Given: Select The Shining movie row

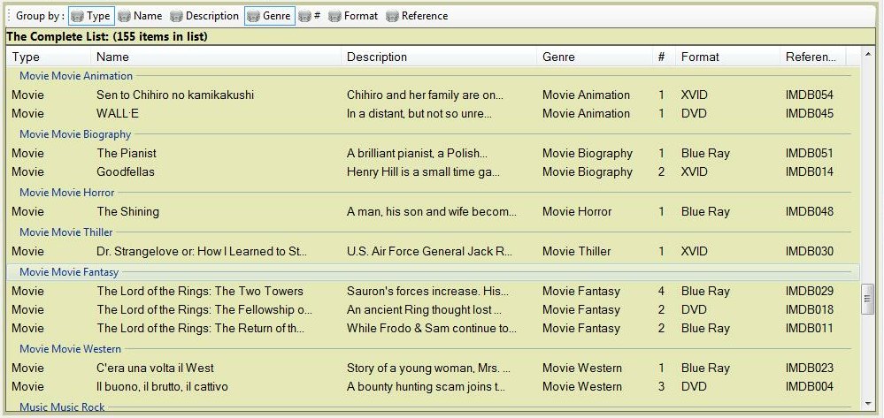Looking at the screenshot, I should 128,212.
